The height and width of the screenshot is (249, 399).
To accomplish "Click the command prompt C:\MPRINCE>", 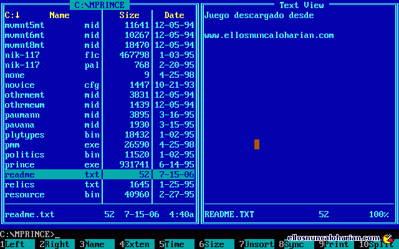I will click(27, 234).
